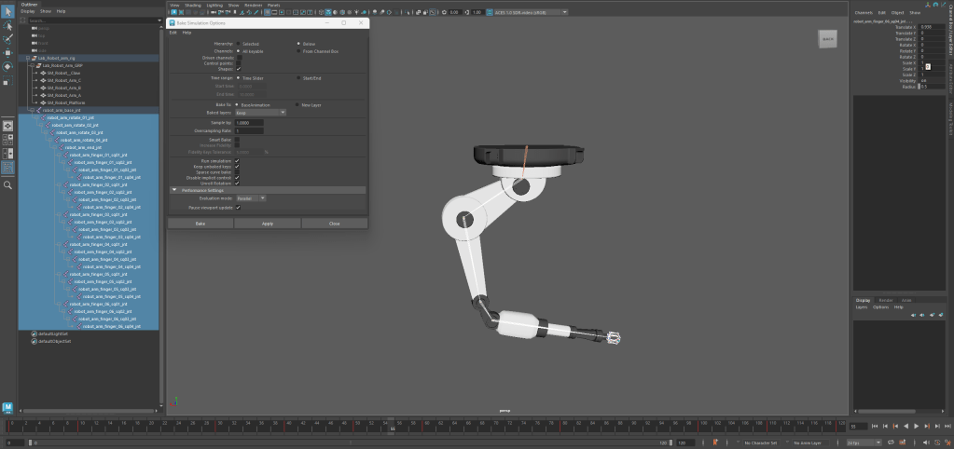Image resolution: width=954 pixels, height=449 pixels.
Task: Click the Sample by input field
Action: (x=249, y=123)
